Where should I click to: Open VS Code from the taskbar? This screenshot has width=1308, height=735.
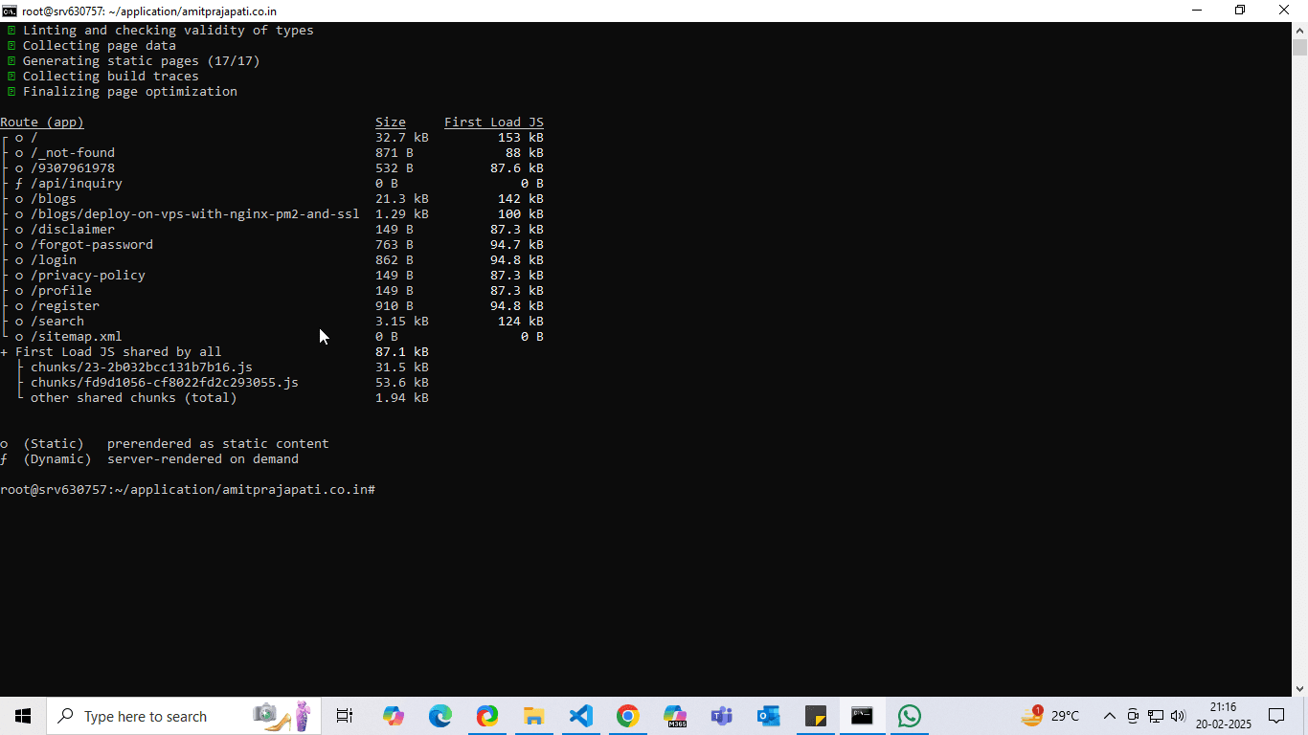pyautogui.click(x=580, y=716)
